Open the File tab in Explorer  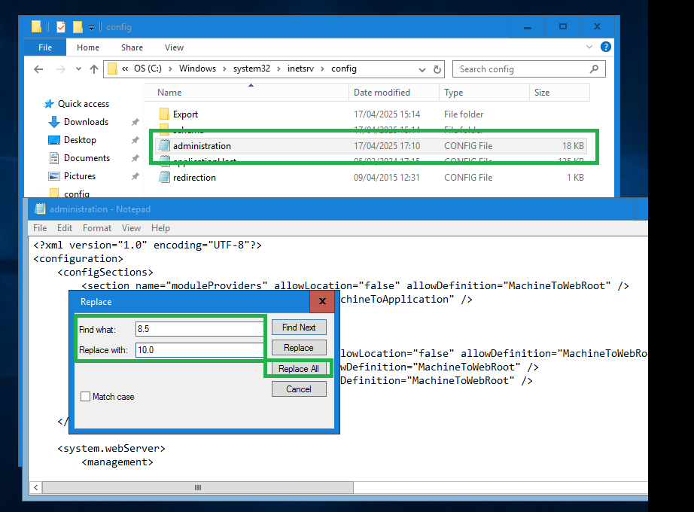45,47
